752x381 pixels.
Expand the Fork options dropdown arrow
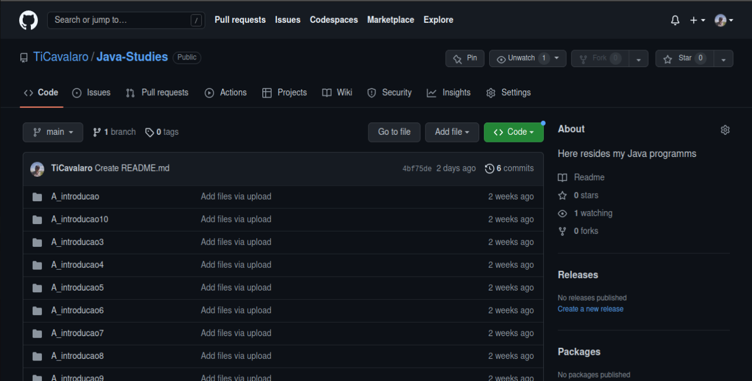coord(639,58)
